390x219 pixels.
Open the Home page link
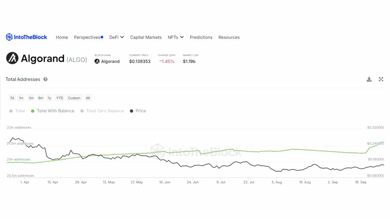tap(62, 37)
